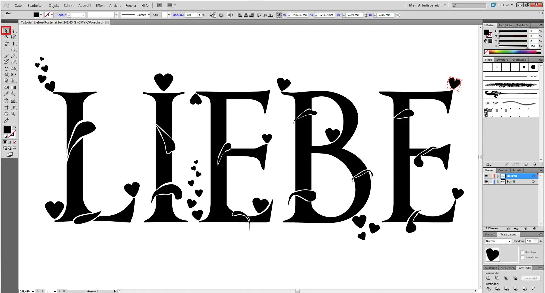
Task: Open the Kontur stroke weight dropdown
Action: pos(83,15)
